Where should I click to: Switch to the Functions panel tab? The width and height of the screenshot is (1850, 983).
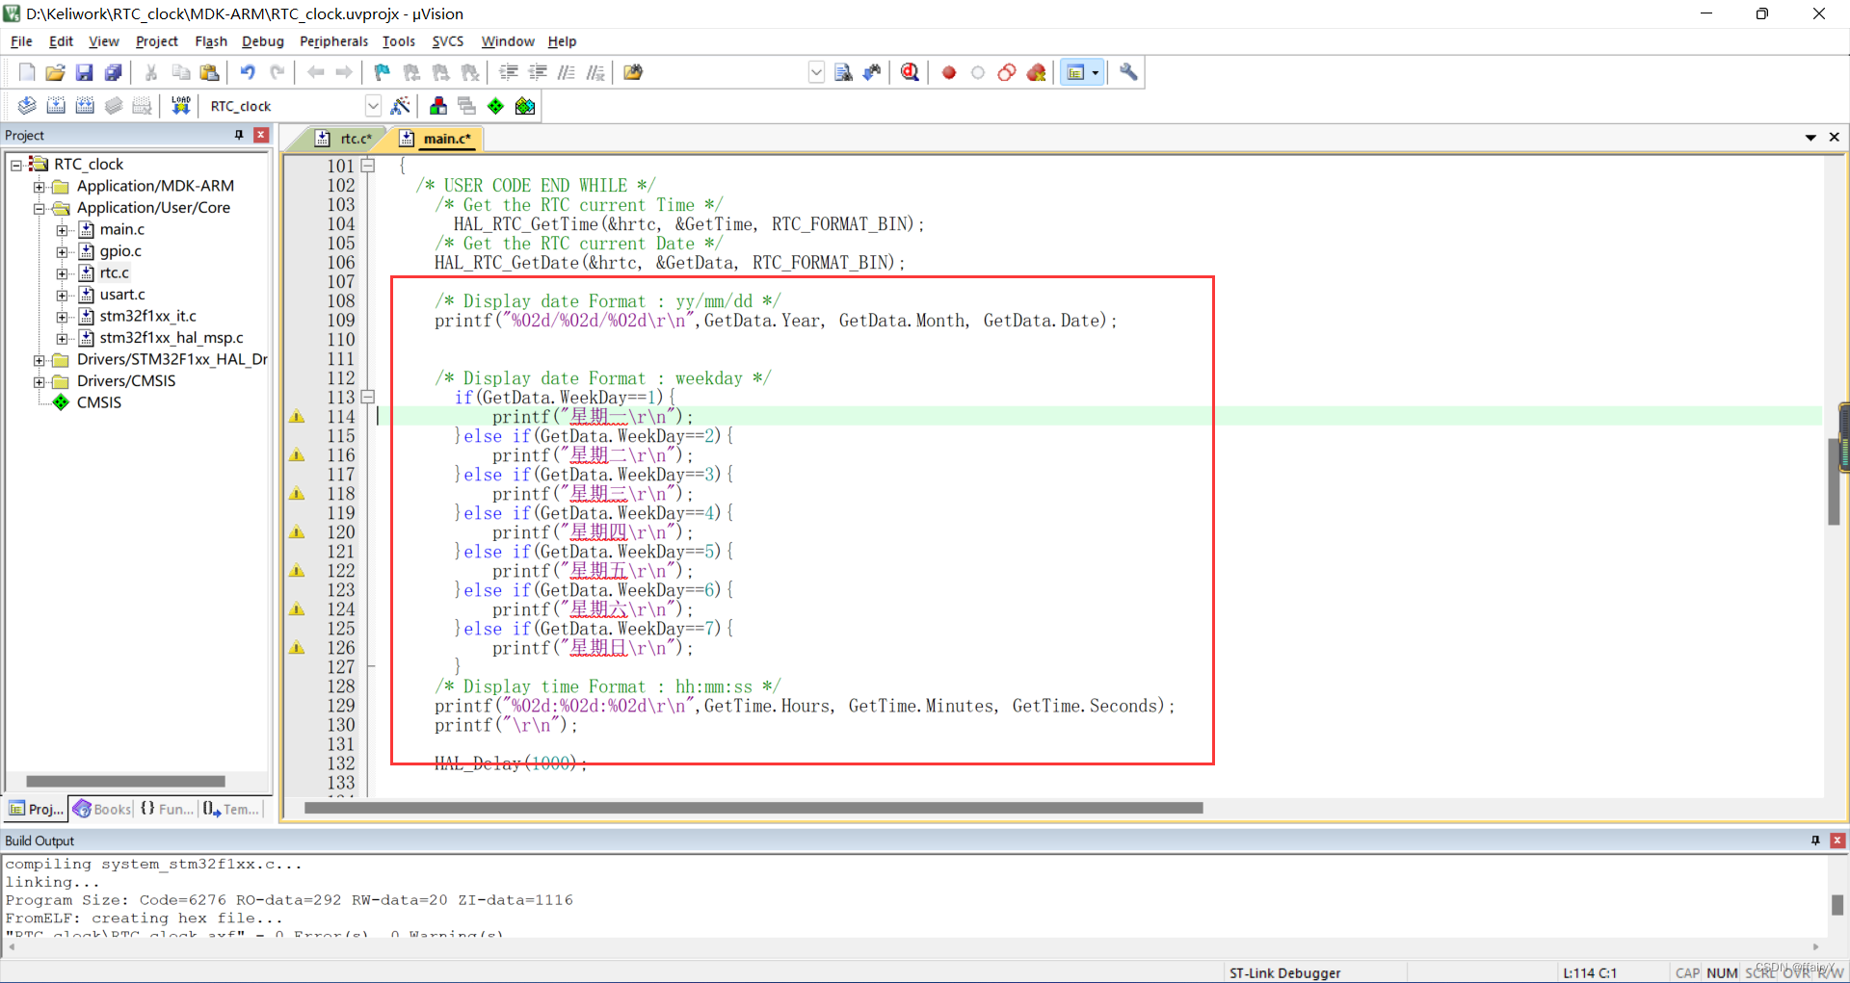(167, 809)
